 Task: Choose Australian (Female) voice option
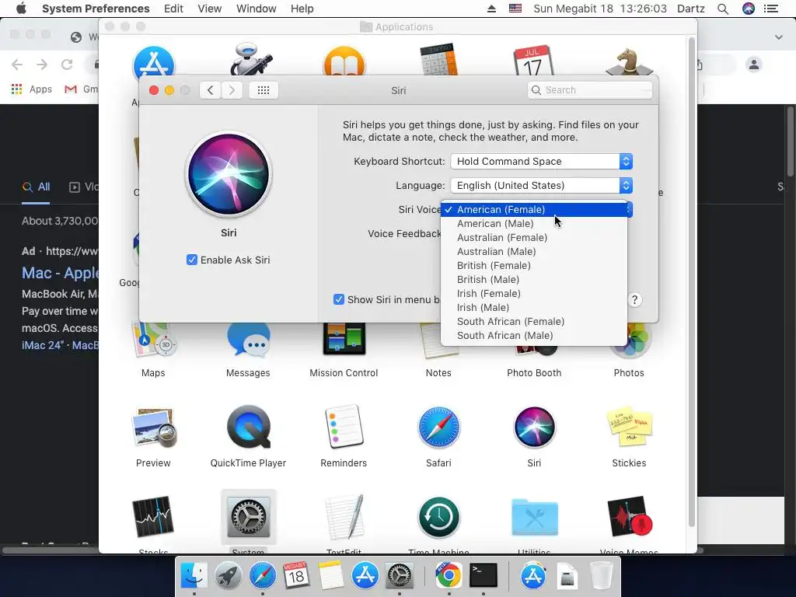(x=533, y=238)
